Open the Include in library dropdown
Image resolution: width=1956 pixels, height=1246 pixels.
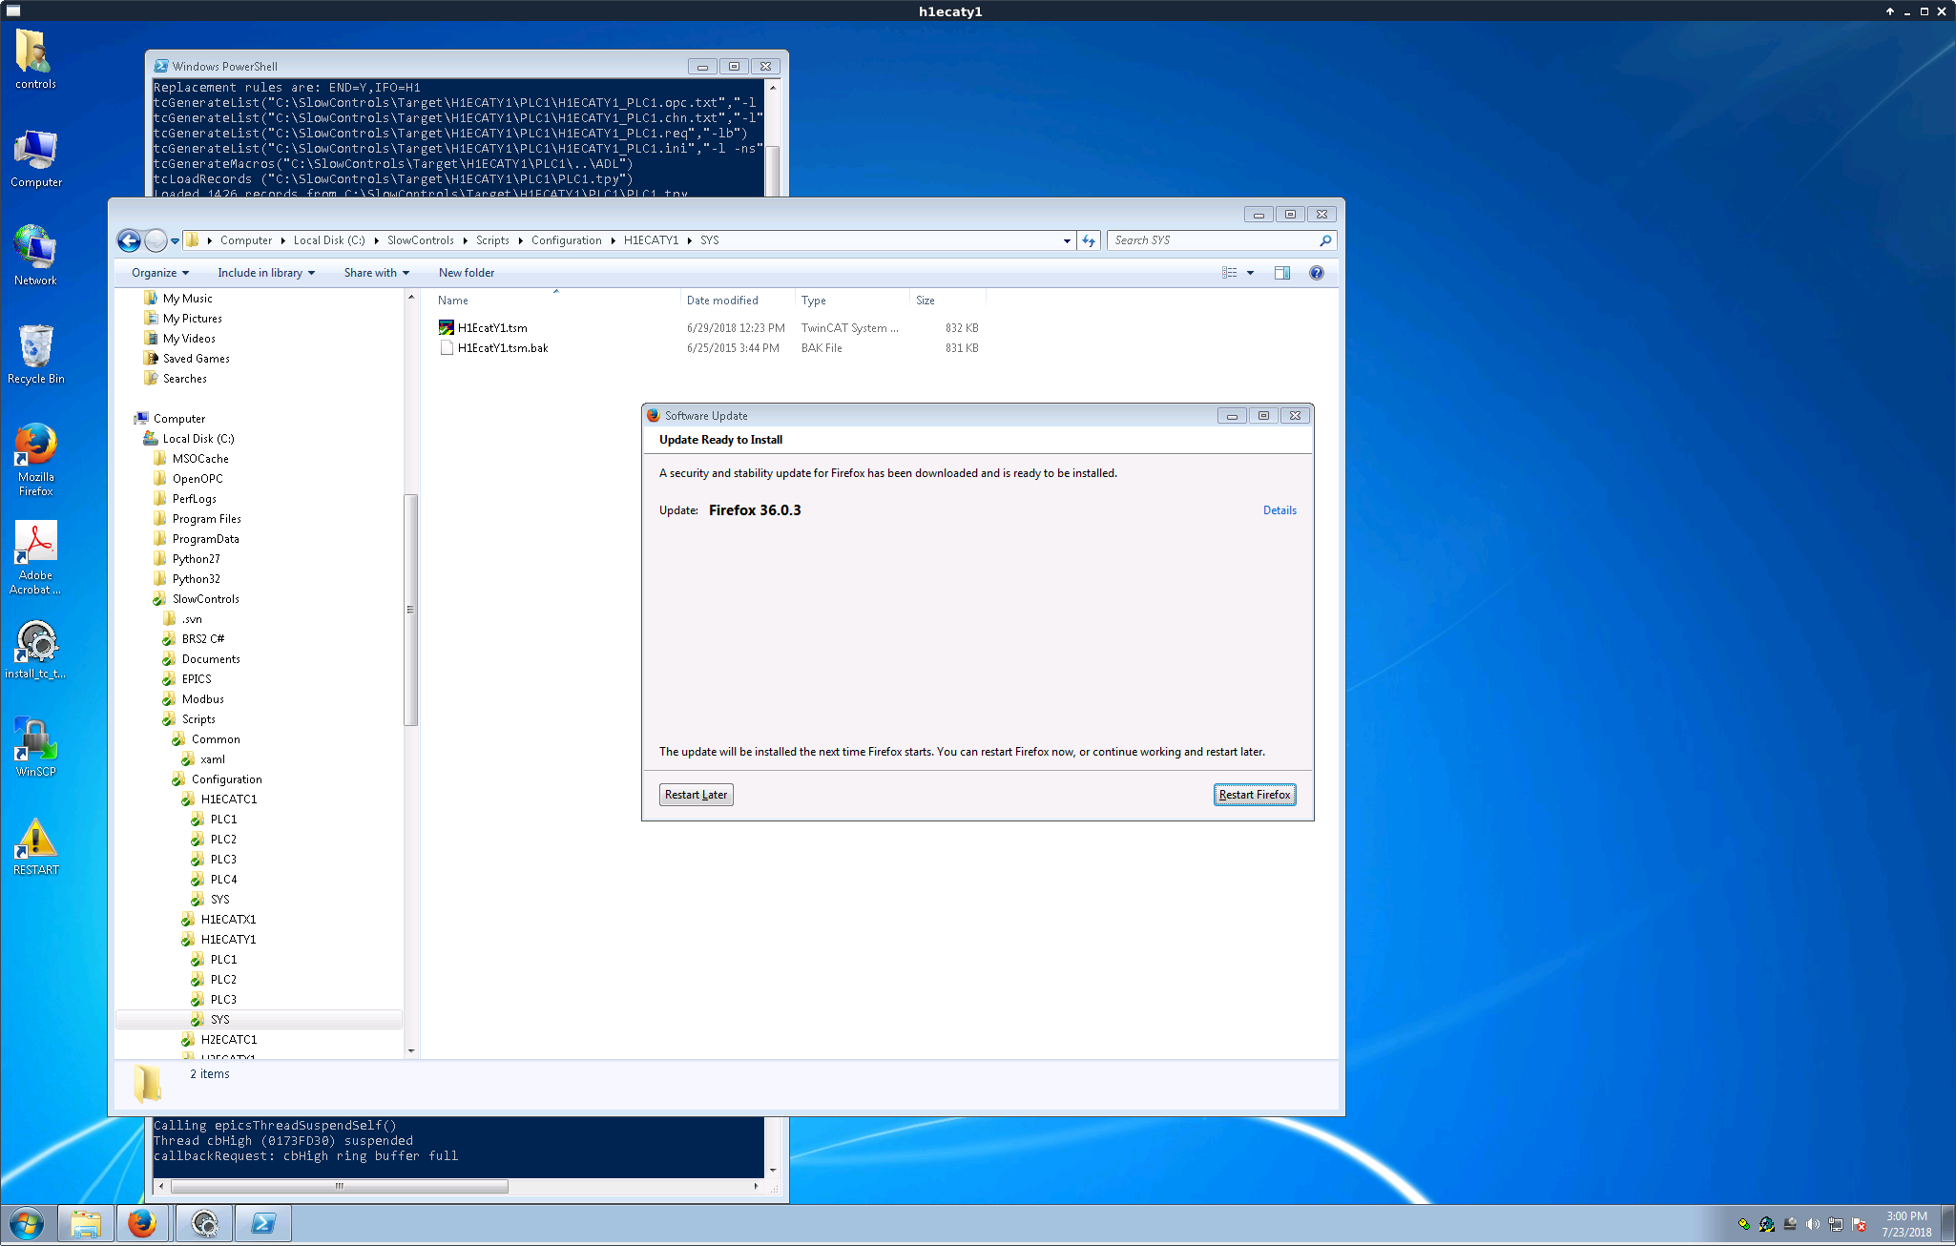coord(266,273)
